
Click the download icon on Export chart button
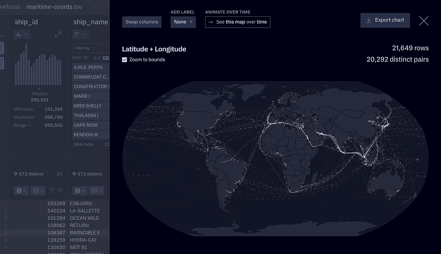click(x=369, y=20)
